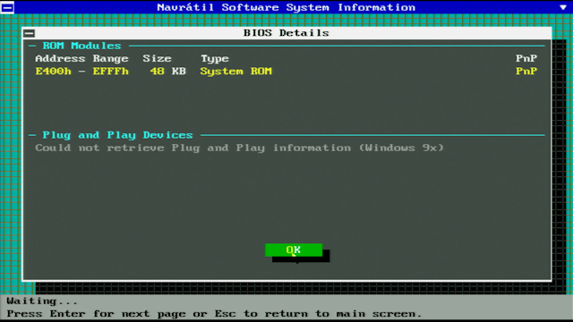Click the 'Press Enter for next page' hint
The width and height of the screenshot is (573, 322).
tap(214, 314)
